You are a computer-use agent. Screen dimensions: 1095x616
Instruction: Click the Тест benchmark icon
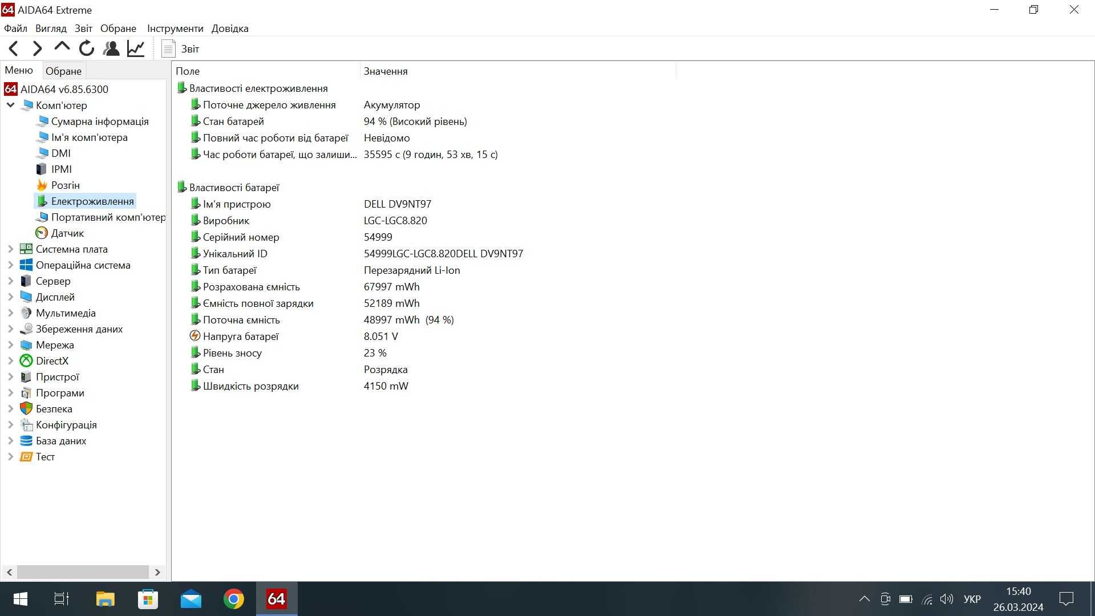pyautogui.click(x=26, y=457)
